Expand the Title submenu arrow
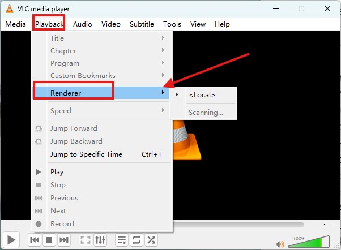Image resolution: width=341 pixels, height=250 pixels. 163,38
